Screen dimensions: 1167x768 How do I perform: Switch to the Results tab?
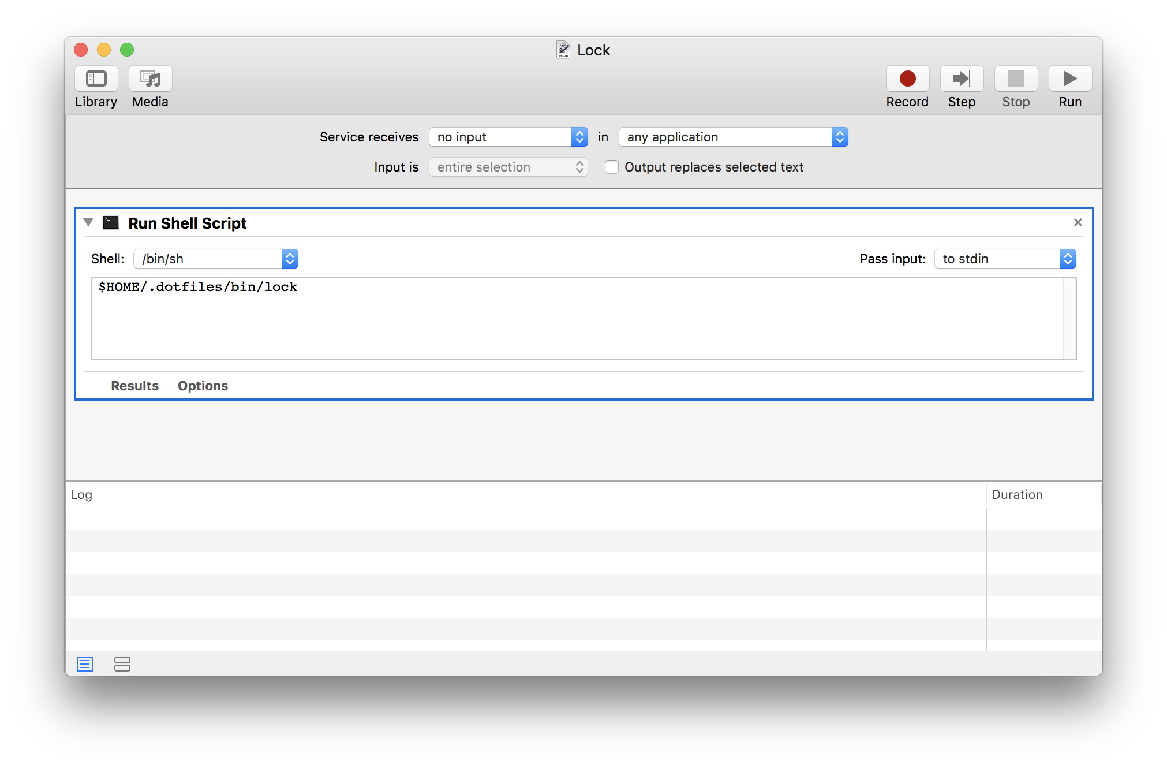point(134,385)
